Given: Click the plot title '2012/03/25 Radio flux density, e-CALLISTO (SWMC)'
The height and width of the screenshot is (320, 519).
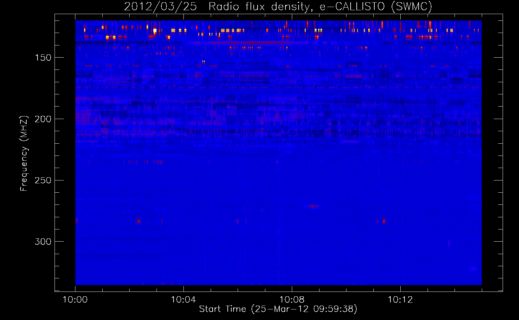Looking at the screenshot, I should [278, 6].
